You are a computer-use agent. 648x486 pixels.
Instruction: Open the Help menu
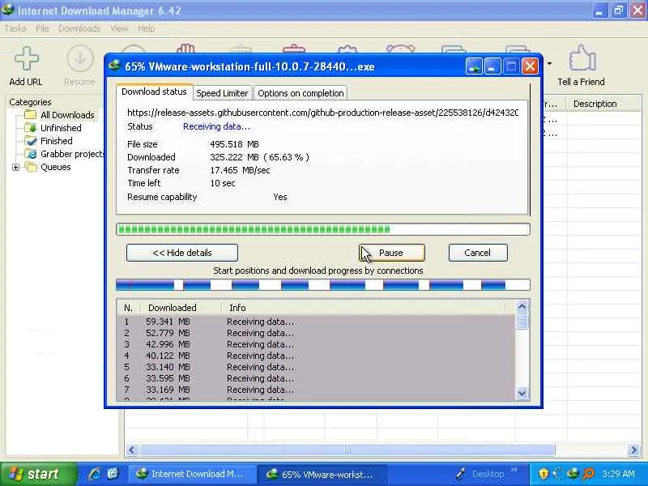147,28
